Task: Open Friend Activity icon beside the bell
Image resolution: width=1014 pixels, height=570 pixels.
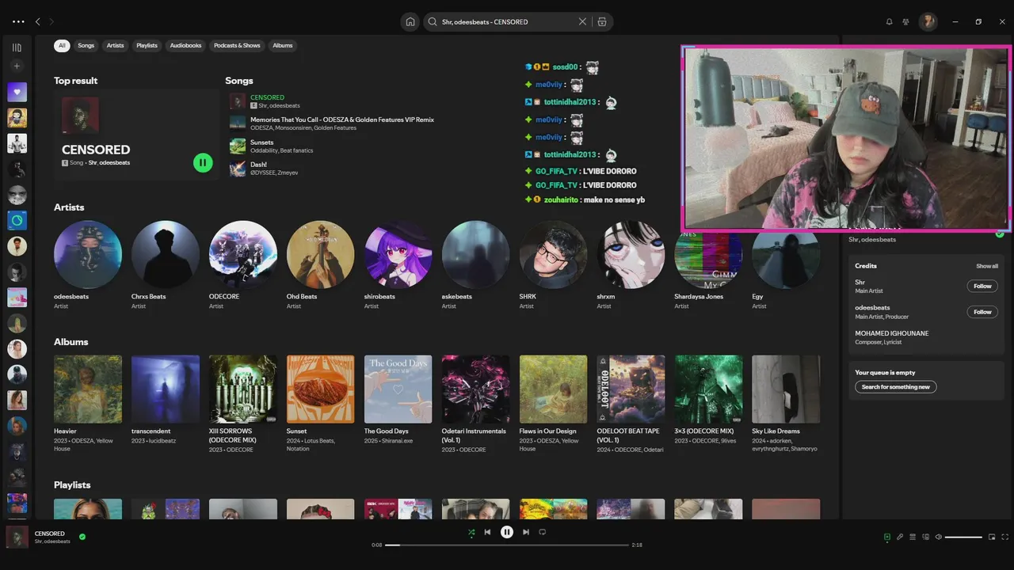Action: [905, 22]
